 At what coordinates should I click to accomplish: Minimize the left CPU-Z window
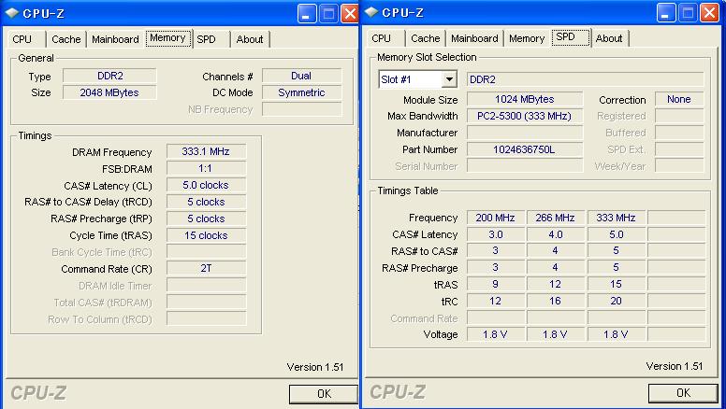click(307, 14)
